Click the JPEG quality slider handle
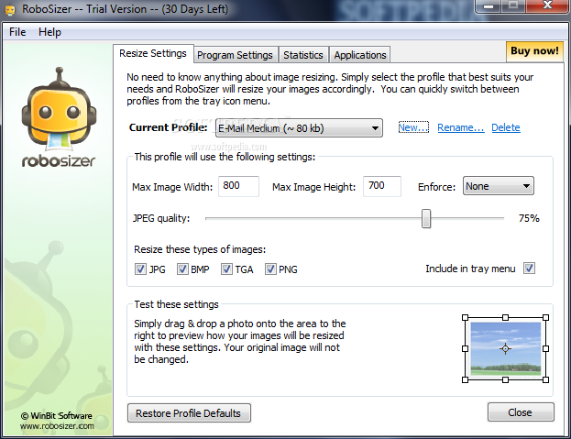This screenshot has height=439, width=571. click(426, 218)
